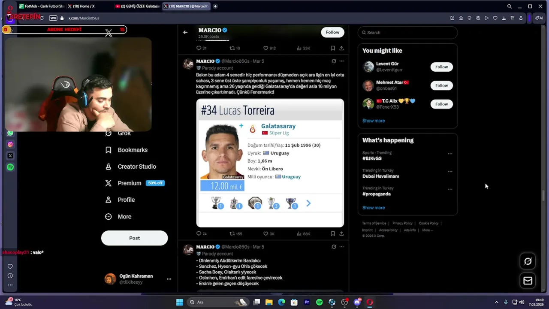The height and width of the screenshot is (309, 549).
Task: Open the floating Grok button
Action: coord(528,261)
